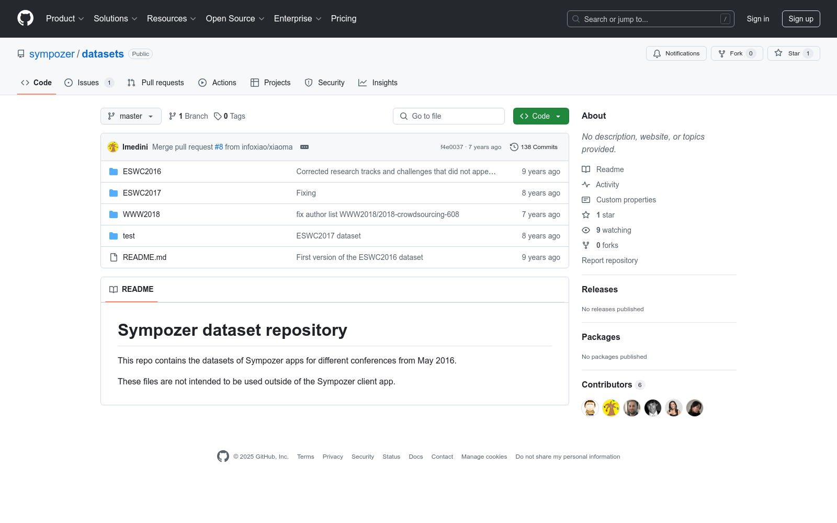View the 0 forks list

[600, 245]
